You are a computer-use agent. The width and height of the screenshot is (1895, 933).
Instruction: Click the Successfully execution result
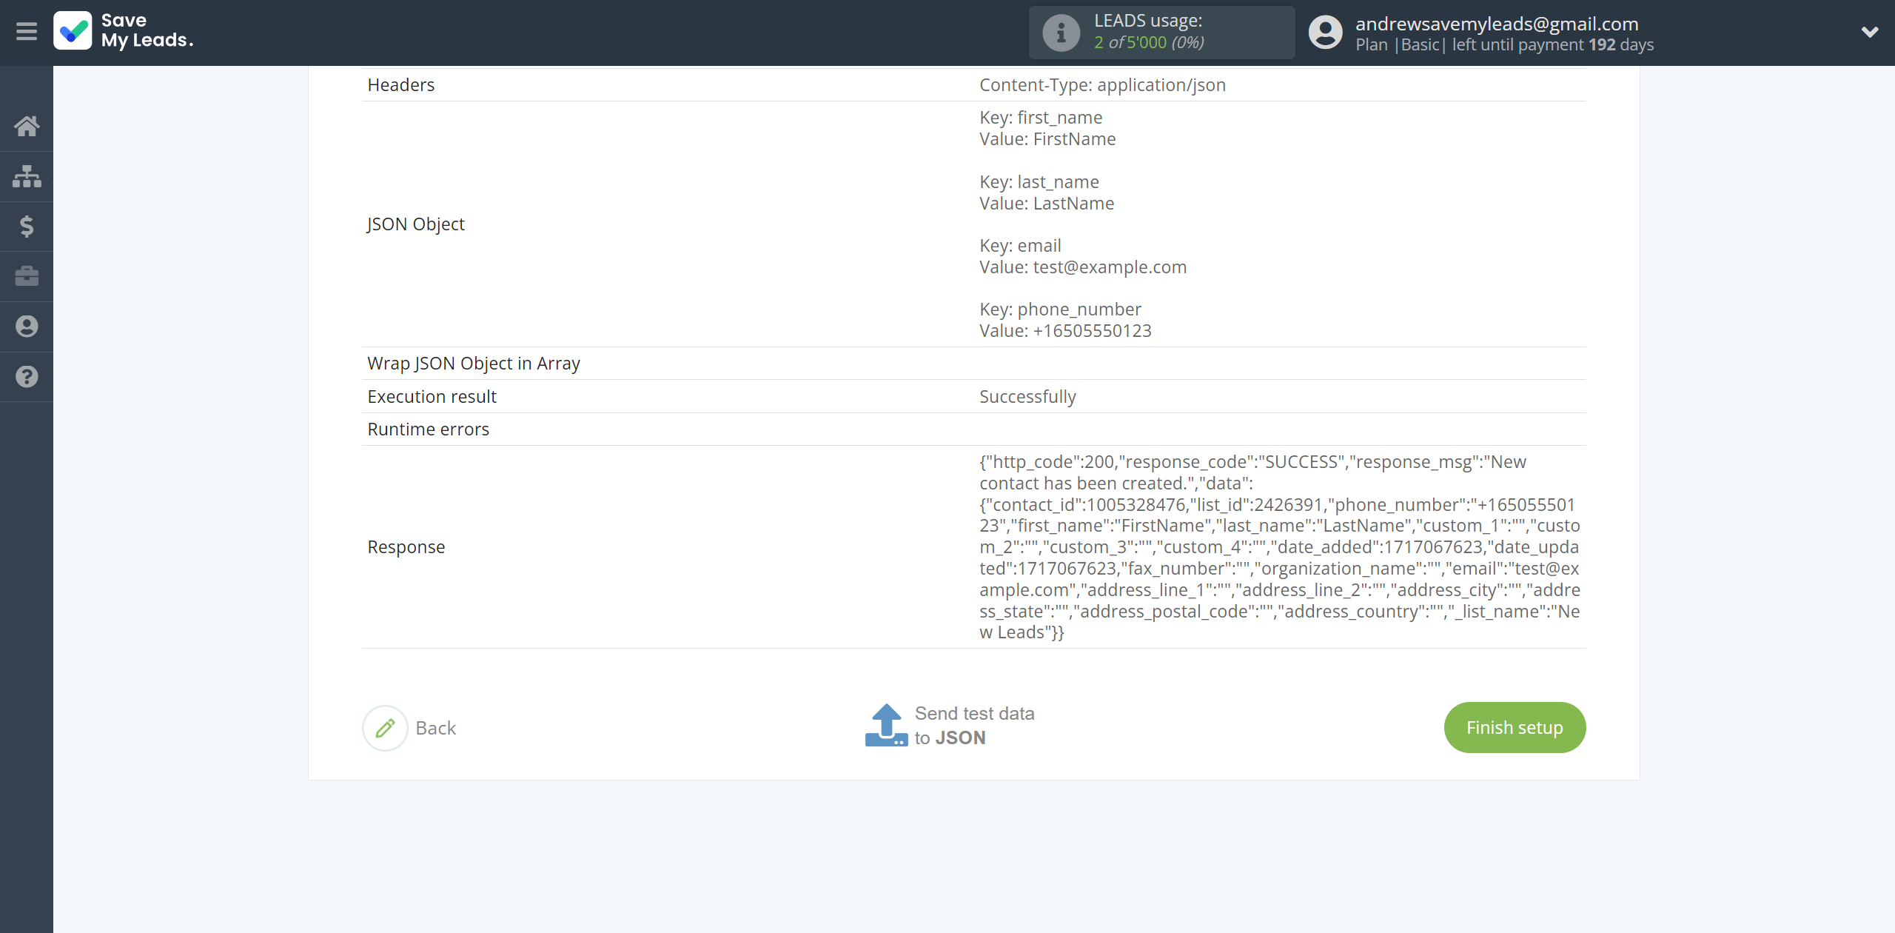[x=1027, y=397]
